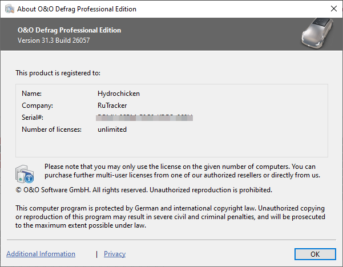
Task: Click the 'About O&O Defrag Professional Edition' window title
Action: click(76, 9)
